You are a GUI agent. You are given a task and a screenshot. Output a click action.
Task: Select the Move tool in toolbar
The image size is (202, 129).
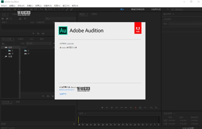41,9
